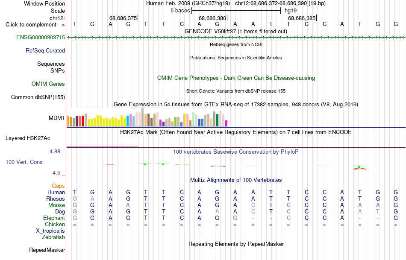Click the RepeatMasker track label

tap(47, 250)
